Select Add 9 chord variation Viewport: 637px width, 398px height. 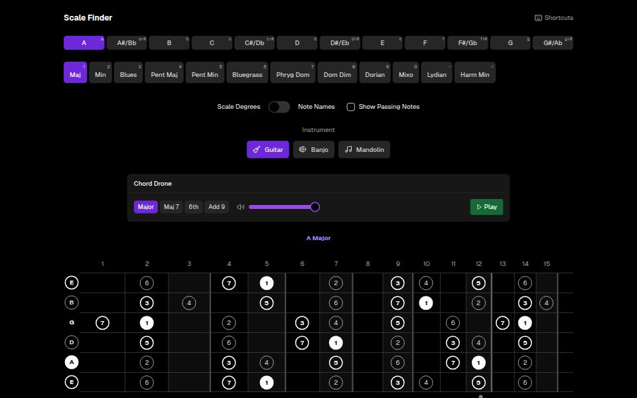[216, 206]
